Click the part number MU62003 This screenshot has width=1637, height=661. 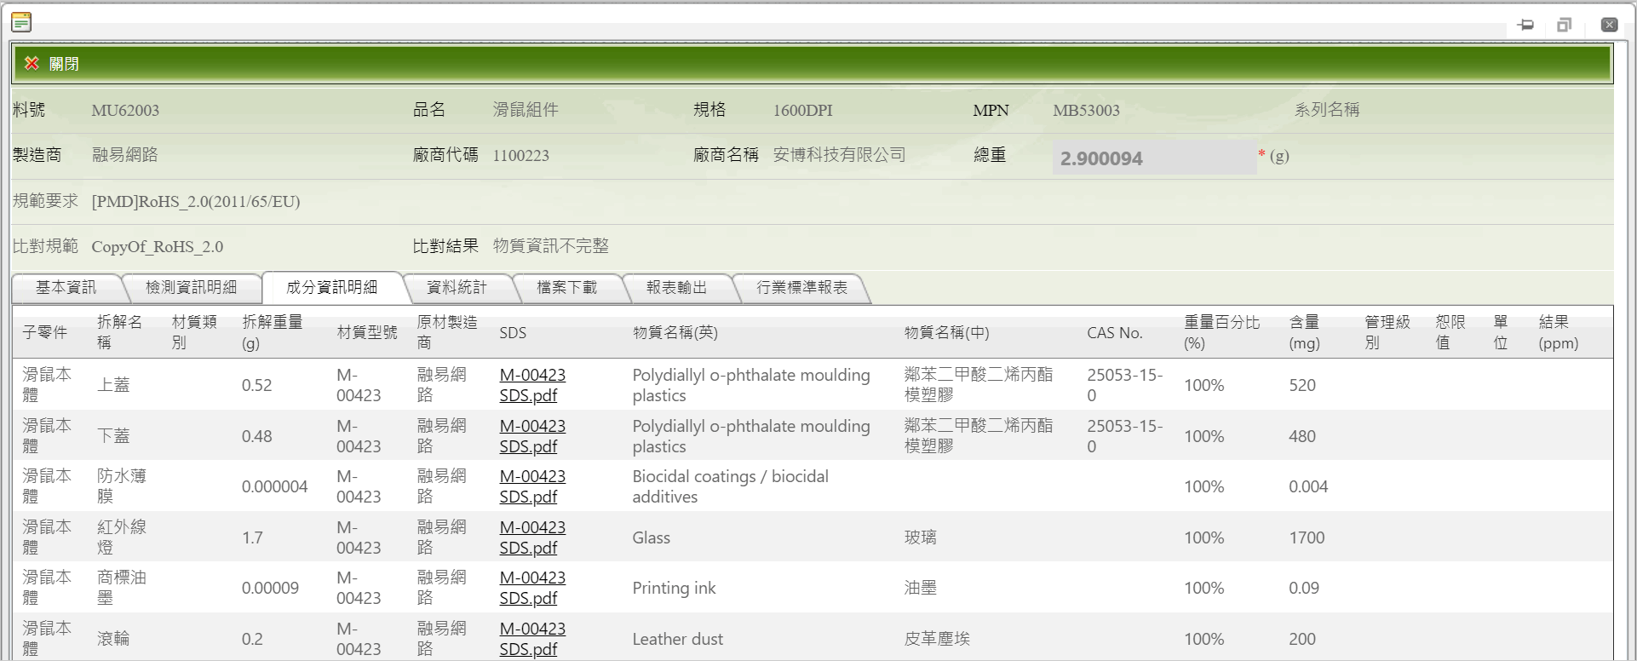125,111
